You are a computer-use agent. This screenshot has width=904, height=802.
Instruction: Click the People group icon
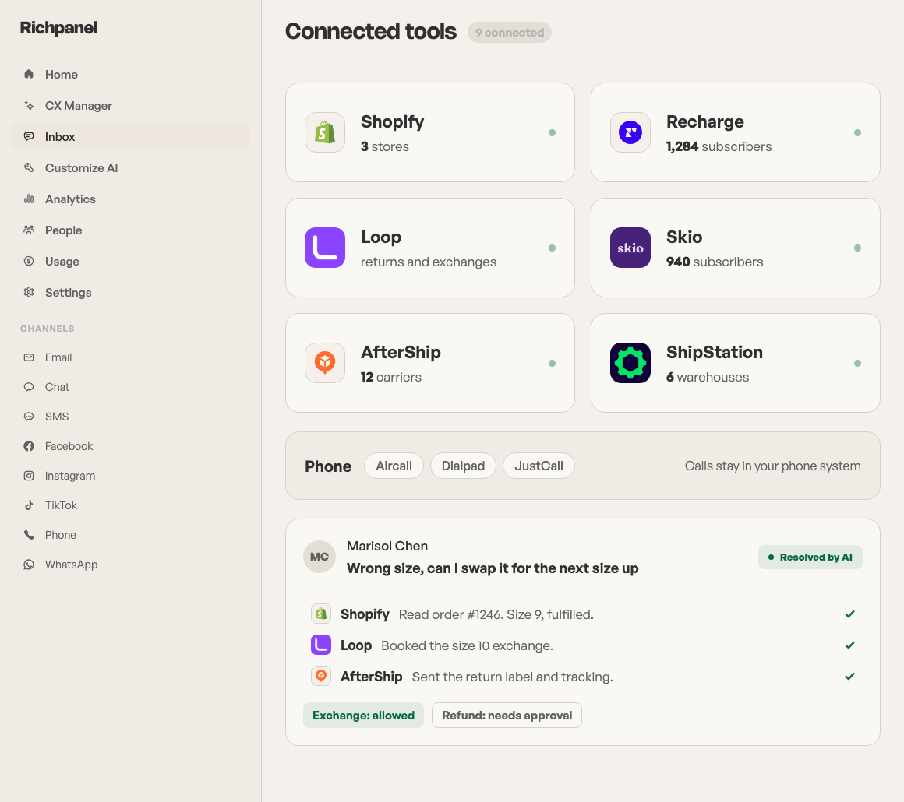tap(29, 230)
